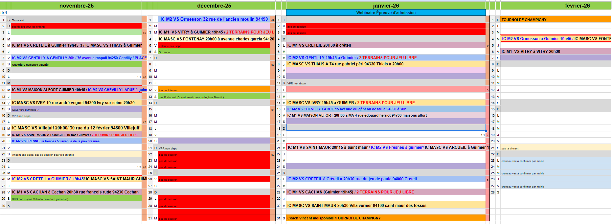Select the janvier-26 header cell
This screenshot has width=612, height=224.
[386, 6]
